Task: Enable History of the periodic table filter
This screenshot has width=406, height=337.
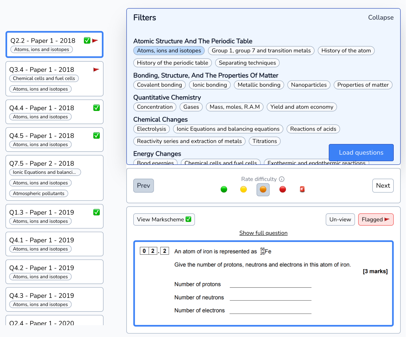Action: 172,63
